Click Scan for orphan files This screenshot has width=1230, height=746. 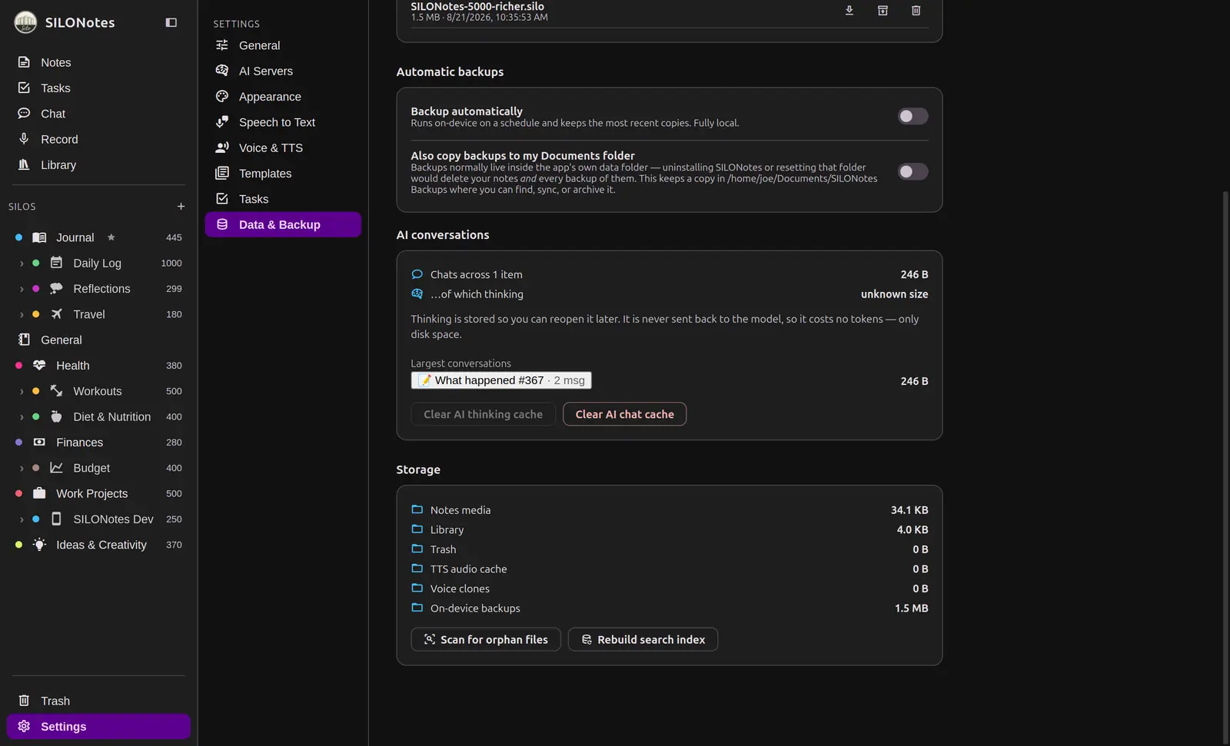(x=486, y=639)
